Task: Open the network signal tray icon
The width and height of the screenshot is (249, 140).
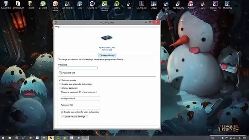Action: point(234,138)
